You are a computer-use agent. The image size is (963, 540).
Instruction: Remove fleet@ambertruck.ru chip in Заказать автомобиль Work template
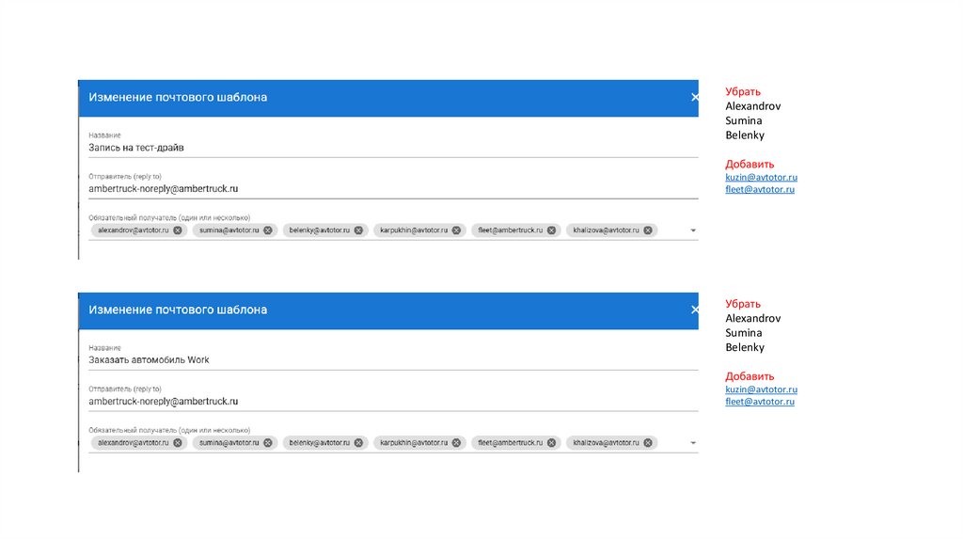tap(551, 443)
